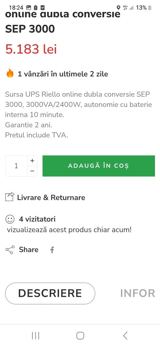Screen dimensions: 160x348
Task: Click the quantity input field
Action: pos(16,166)
